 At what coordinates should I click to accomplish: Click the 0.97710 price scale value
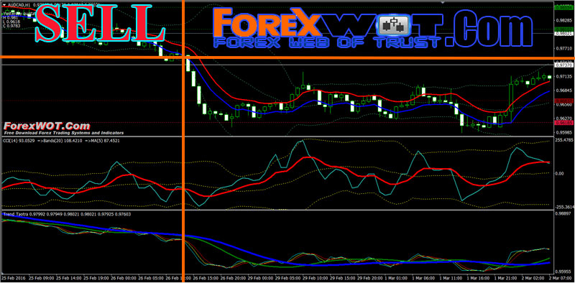click(565, 48)
